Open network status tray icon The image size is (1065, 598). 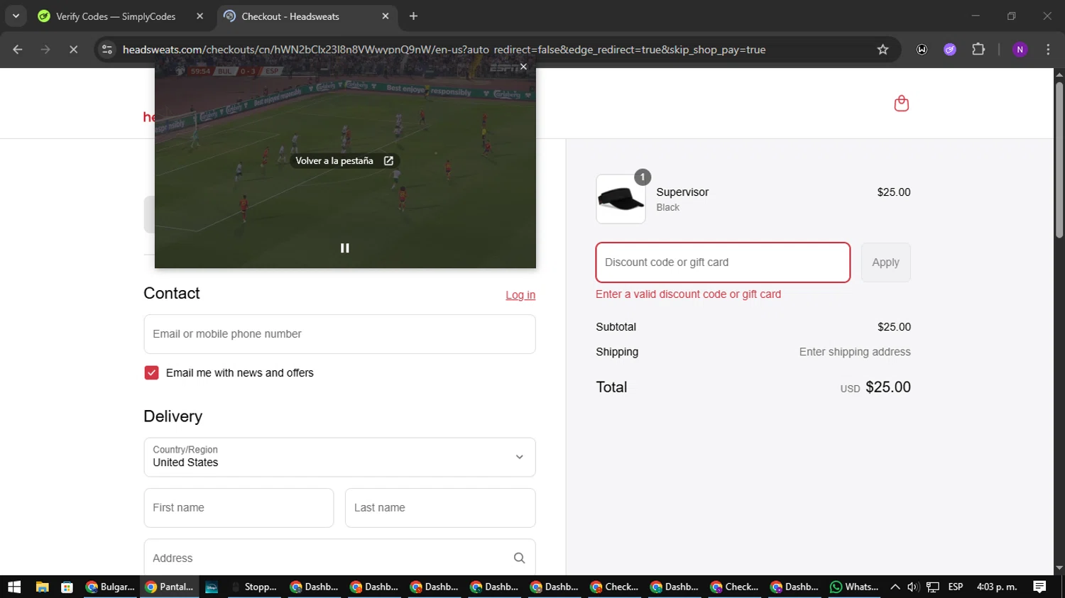click(x=933, y=587)
